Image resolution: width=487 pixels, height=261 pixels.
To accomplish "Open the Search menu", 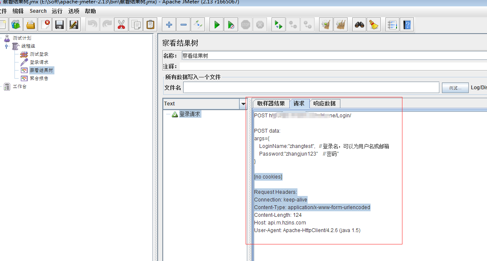I will [x=38, y=11].
